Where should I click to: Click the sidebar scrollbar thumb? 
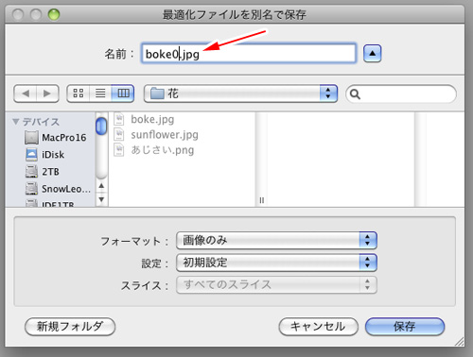(x=101, y=126)
